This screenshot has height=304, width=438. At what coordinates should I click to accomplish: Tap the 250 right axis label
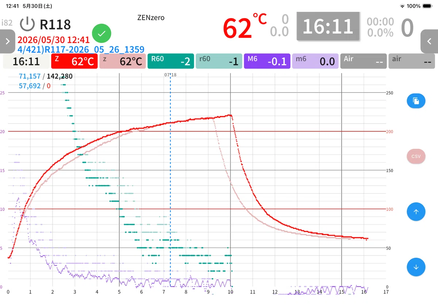390,93
